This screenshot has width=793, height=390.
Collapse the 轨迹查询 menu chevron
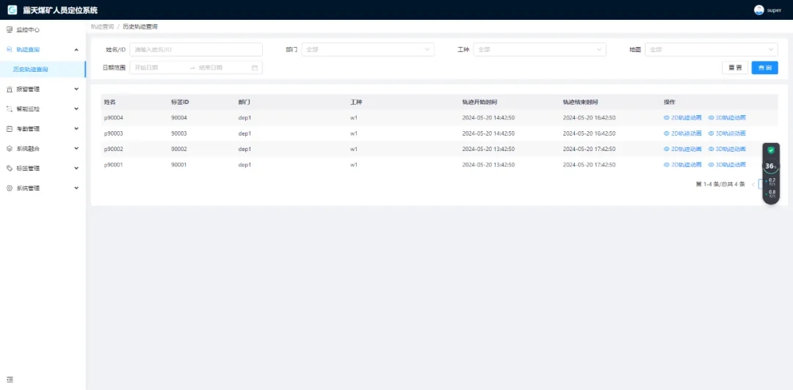76,50
